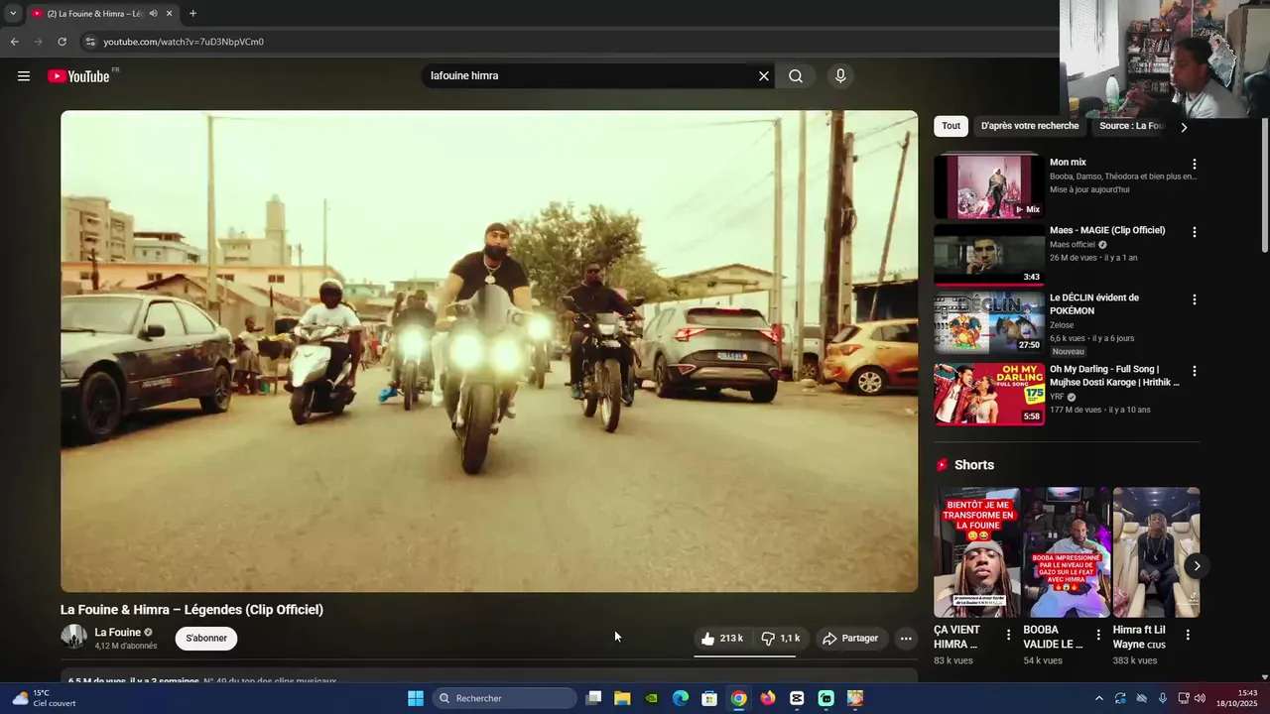Reload the page with the refresh icon
Viewport: 1270px width, 714px height.
coord(62,42)
